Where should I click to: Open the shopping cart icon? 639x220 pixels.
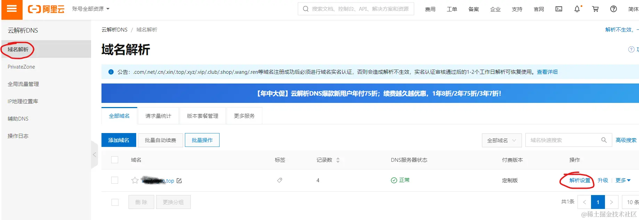click(x=595, y=9)
